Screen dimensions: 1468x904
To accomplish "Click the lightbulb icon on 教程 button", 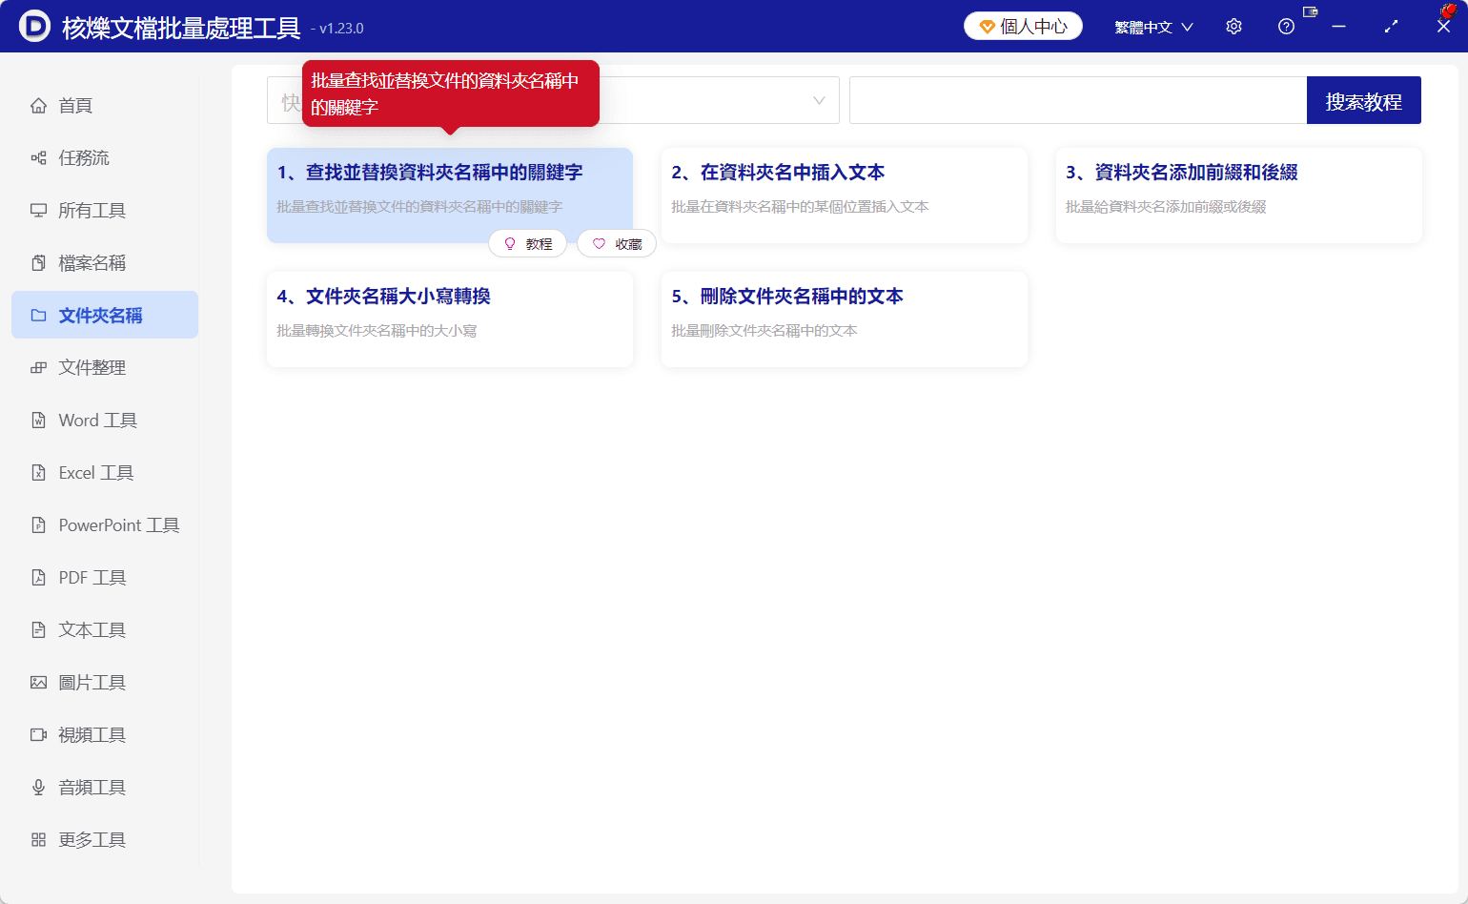I will click(x=510, y=244).
